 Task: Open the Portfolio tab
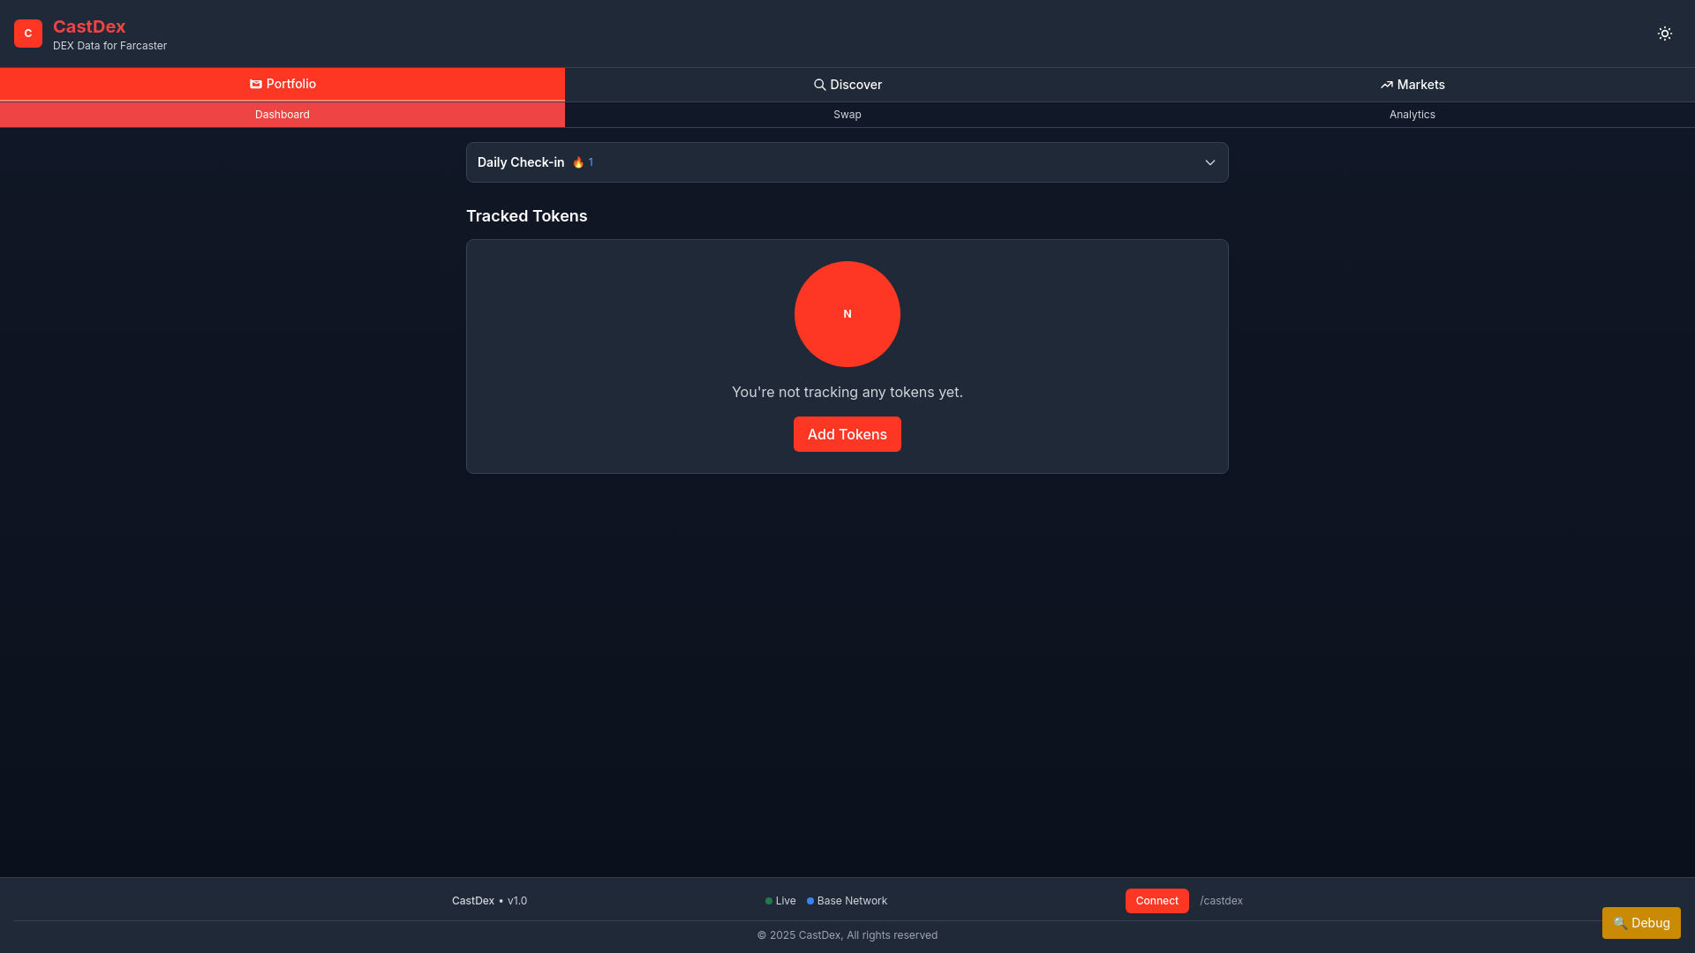(282, 84)
